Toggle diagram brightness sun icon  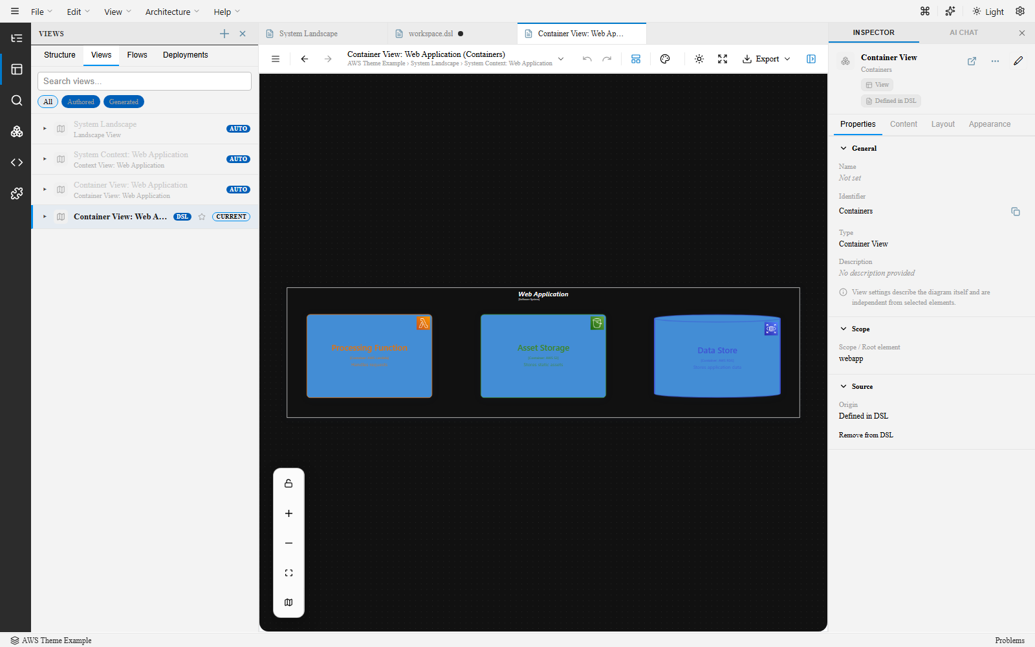click(699, 59)
